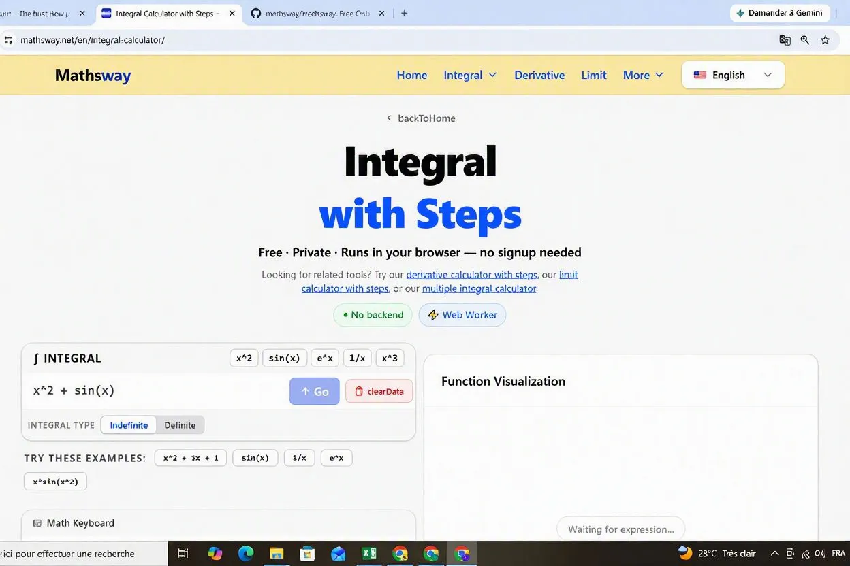Insert the e^x quick chip in the INTEGRAL header
This screenshot has height=566, width=850.
324,358
